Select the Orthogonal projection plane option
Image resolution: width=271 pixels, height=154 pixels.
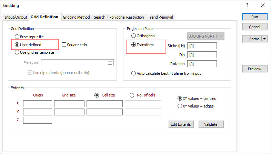134,36
